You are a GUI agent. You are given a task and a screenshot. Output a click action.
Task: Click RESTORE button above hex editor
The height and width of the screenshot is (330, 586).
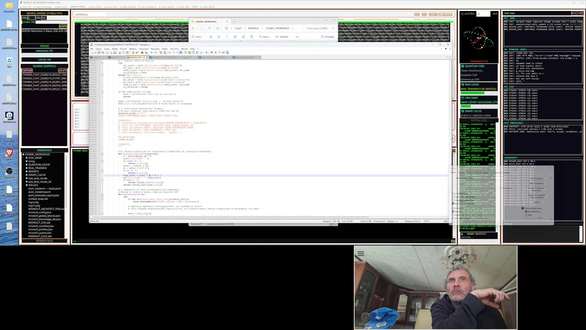click(x=433, y=14)
